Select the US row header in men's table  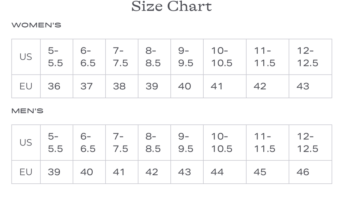[26, 142]
